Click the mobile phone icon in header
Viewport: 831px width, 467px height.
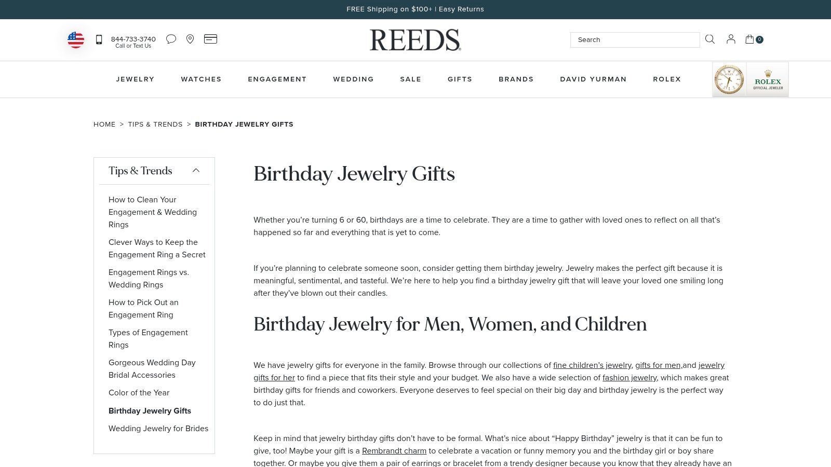pos(99,39)
